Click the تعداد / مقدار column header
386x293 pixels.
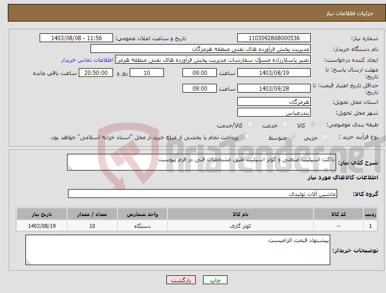click(92, 214)
